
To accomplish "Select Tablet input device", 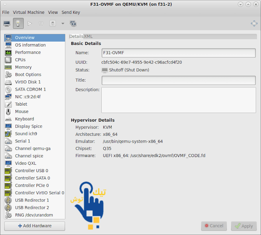I will (x=35, y=104).
